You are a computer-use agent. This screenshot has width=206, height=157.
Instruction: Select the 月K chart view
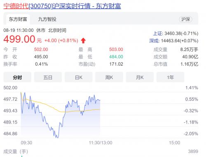point(140,77)
